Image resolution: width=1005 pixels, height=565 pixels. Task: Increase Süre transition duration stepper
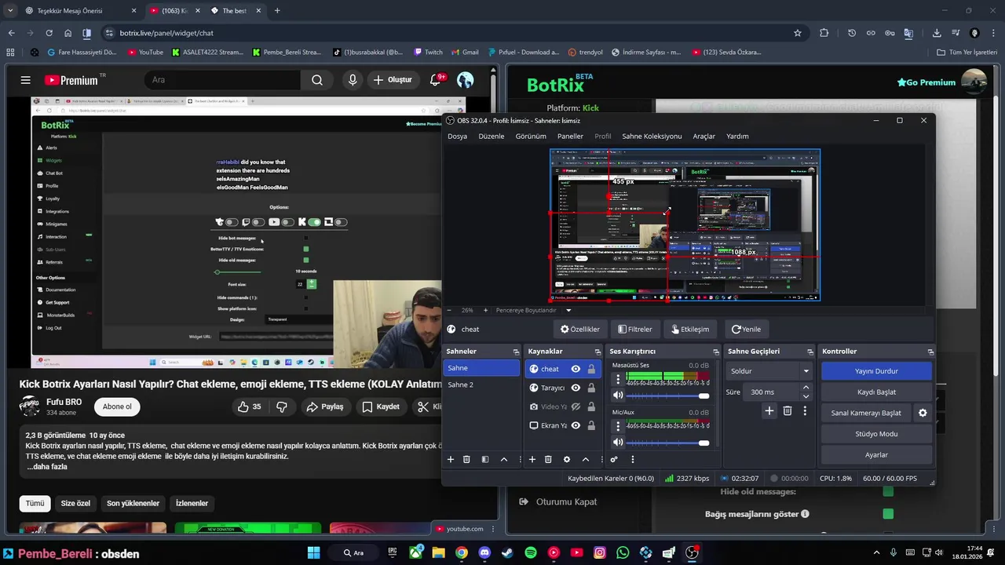point(806,388)
